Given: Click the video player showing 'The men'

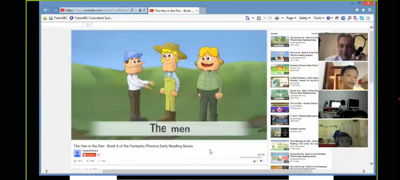Looking at the screenshot, I should (169, 85).
